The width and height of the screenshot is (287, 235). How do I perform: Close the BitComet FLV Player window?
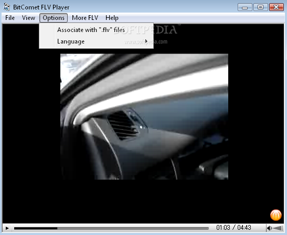click(277, 7)
